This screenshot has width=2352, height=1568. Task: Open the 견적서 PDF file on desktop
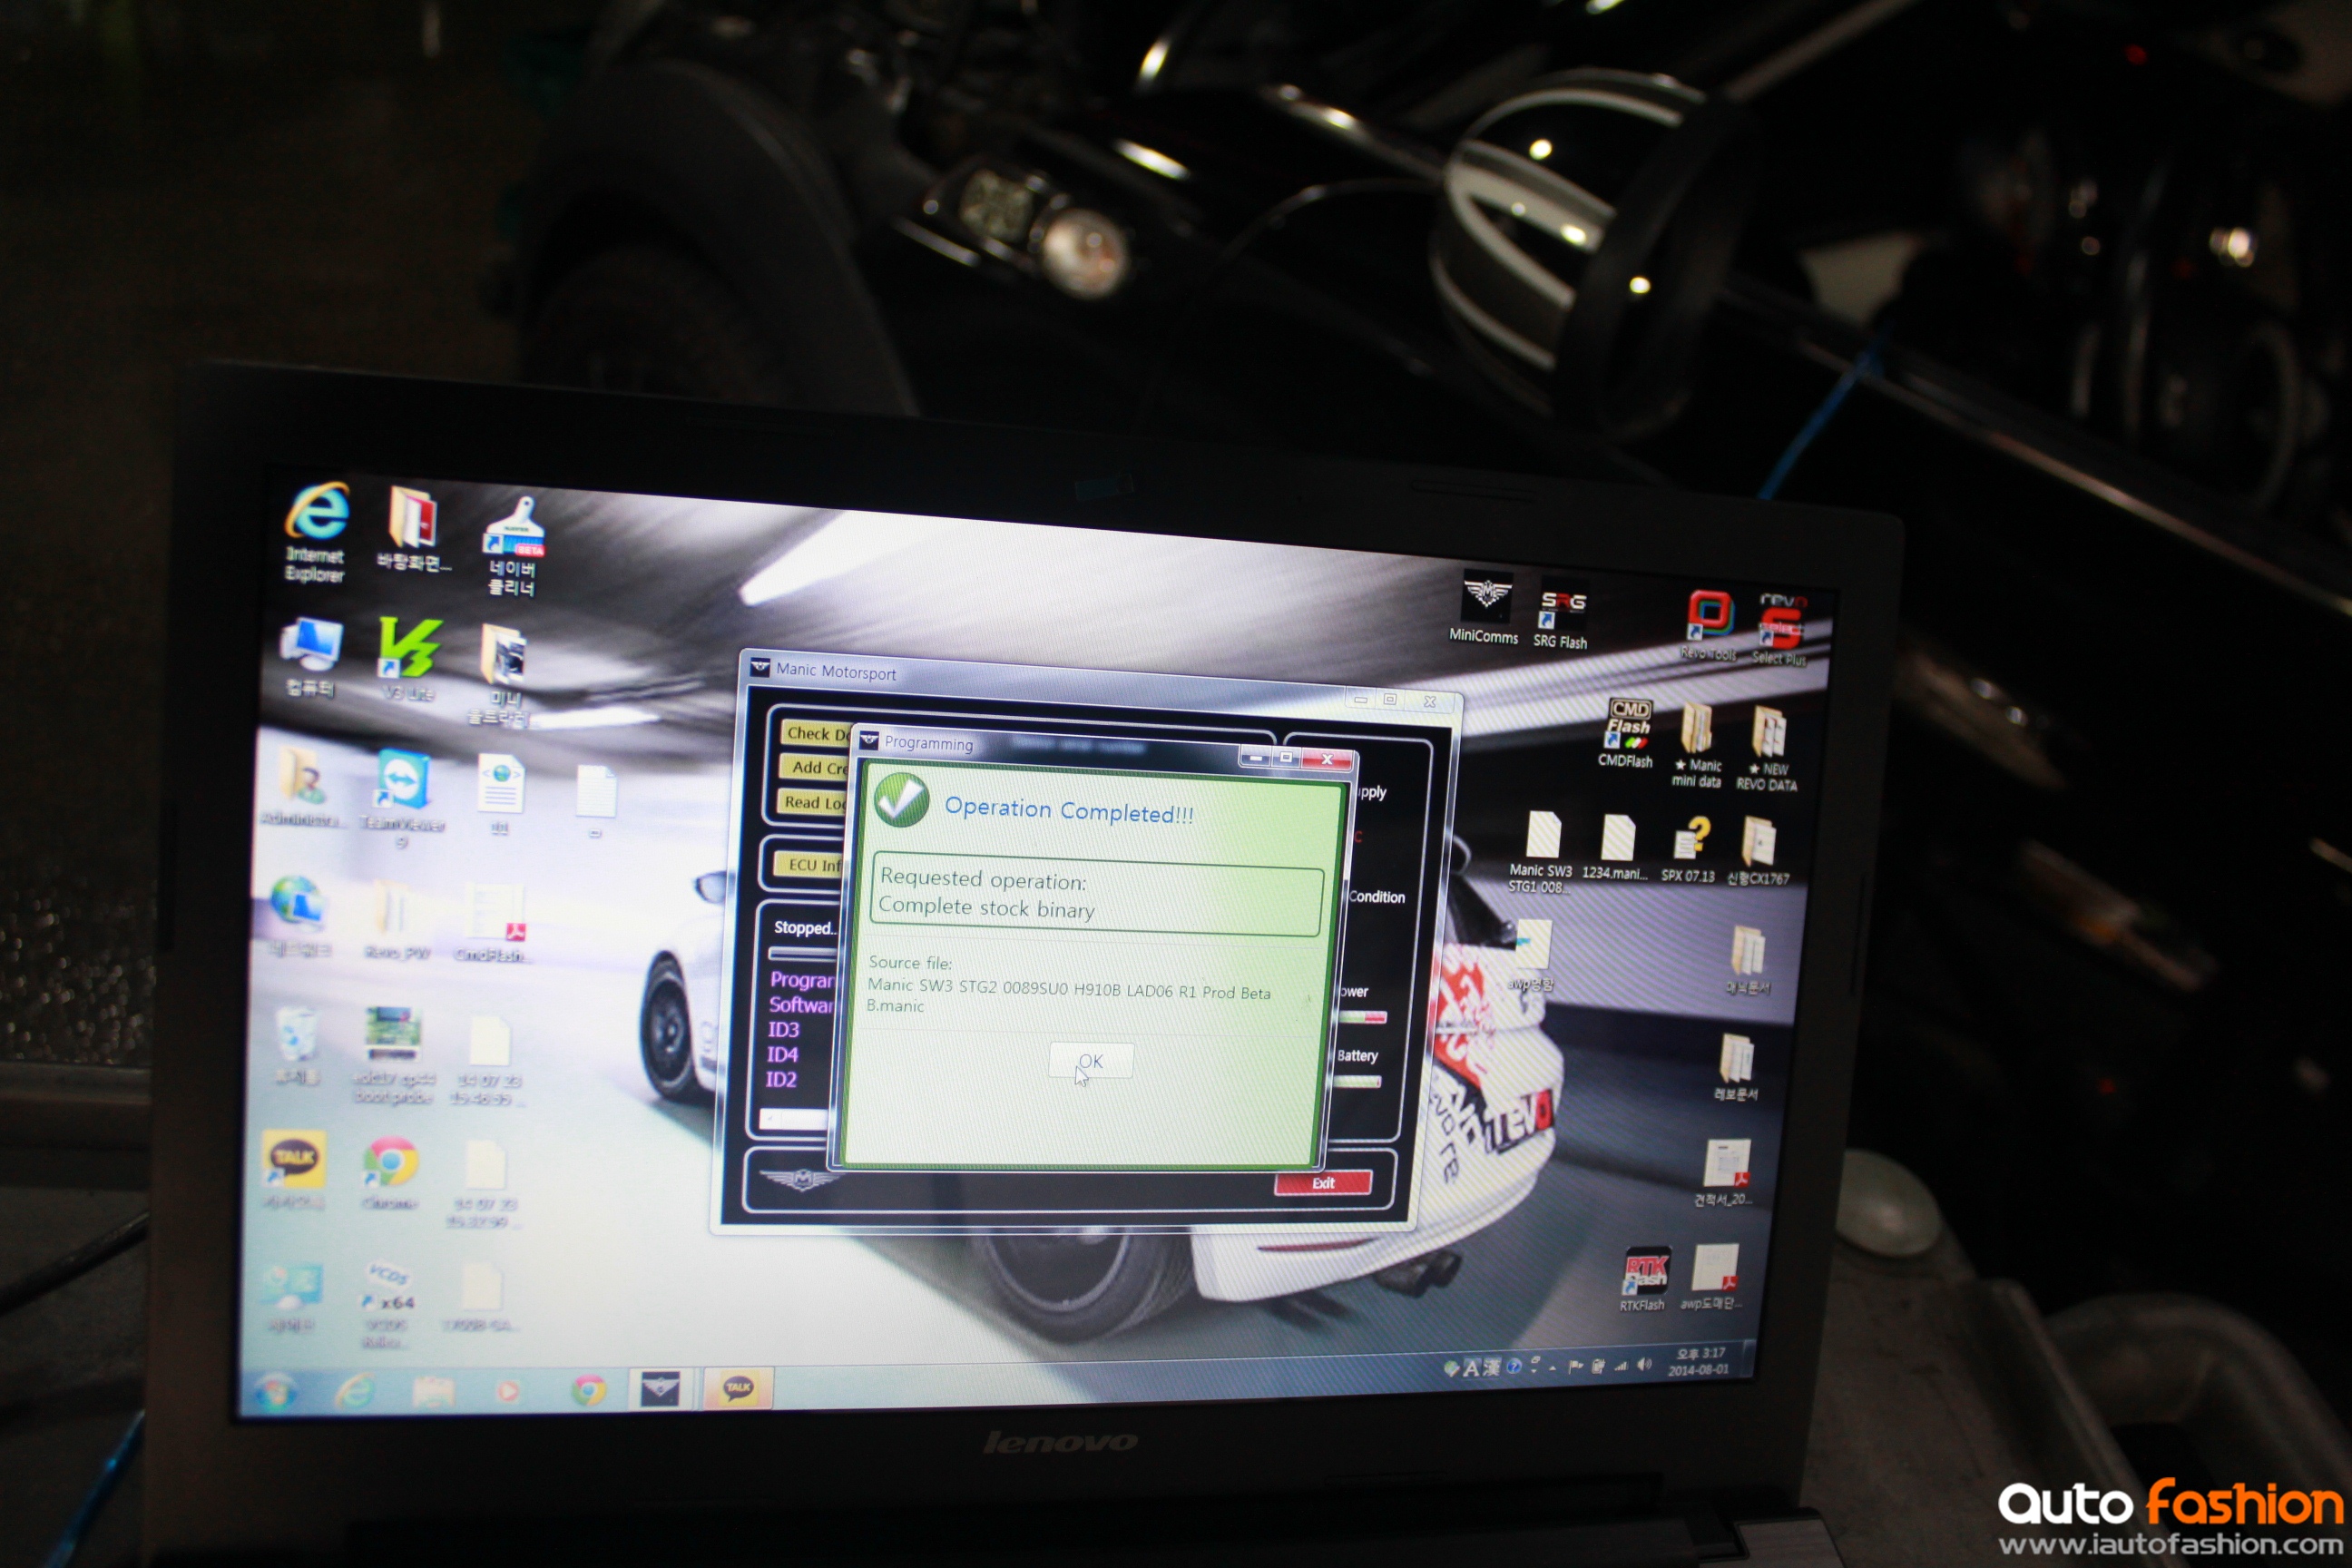(x=1727, y=1173)
